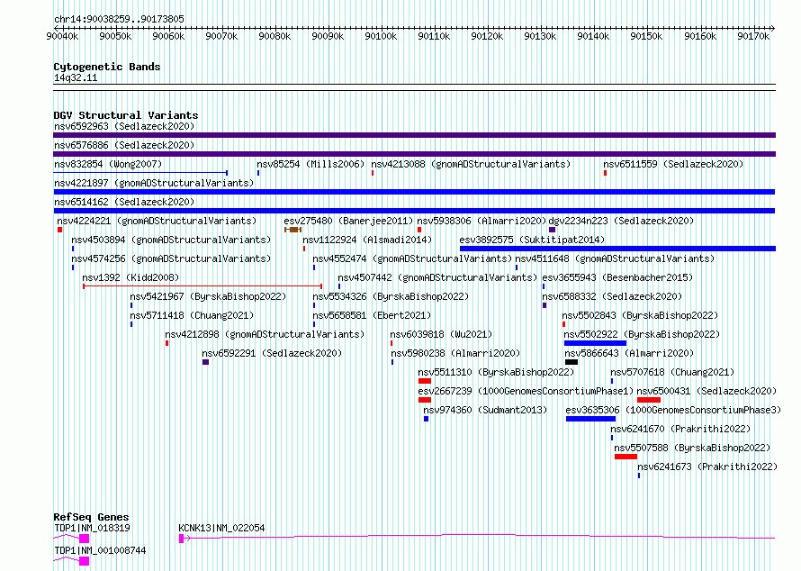Click the esv2667239 1000Genomes Phase1 label
Viewport: 801px width, 571px height.
pos(526,391)
